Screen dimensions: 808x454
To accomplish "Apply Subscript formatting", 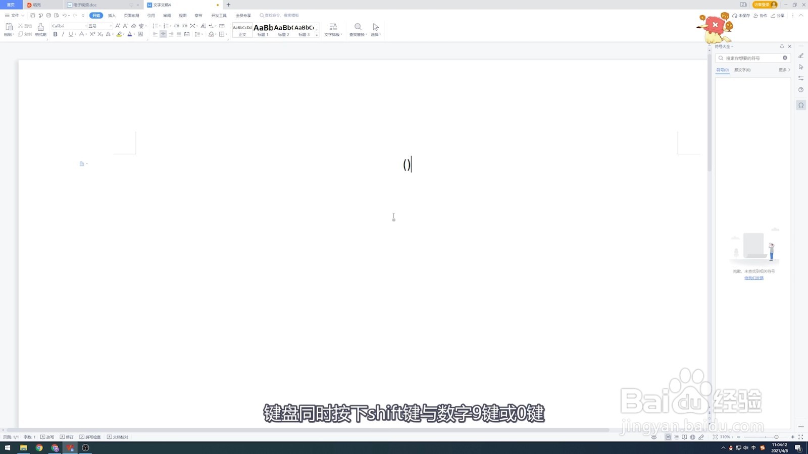I will pyautogui.click(x=100, y=34).
